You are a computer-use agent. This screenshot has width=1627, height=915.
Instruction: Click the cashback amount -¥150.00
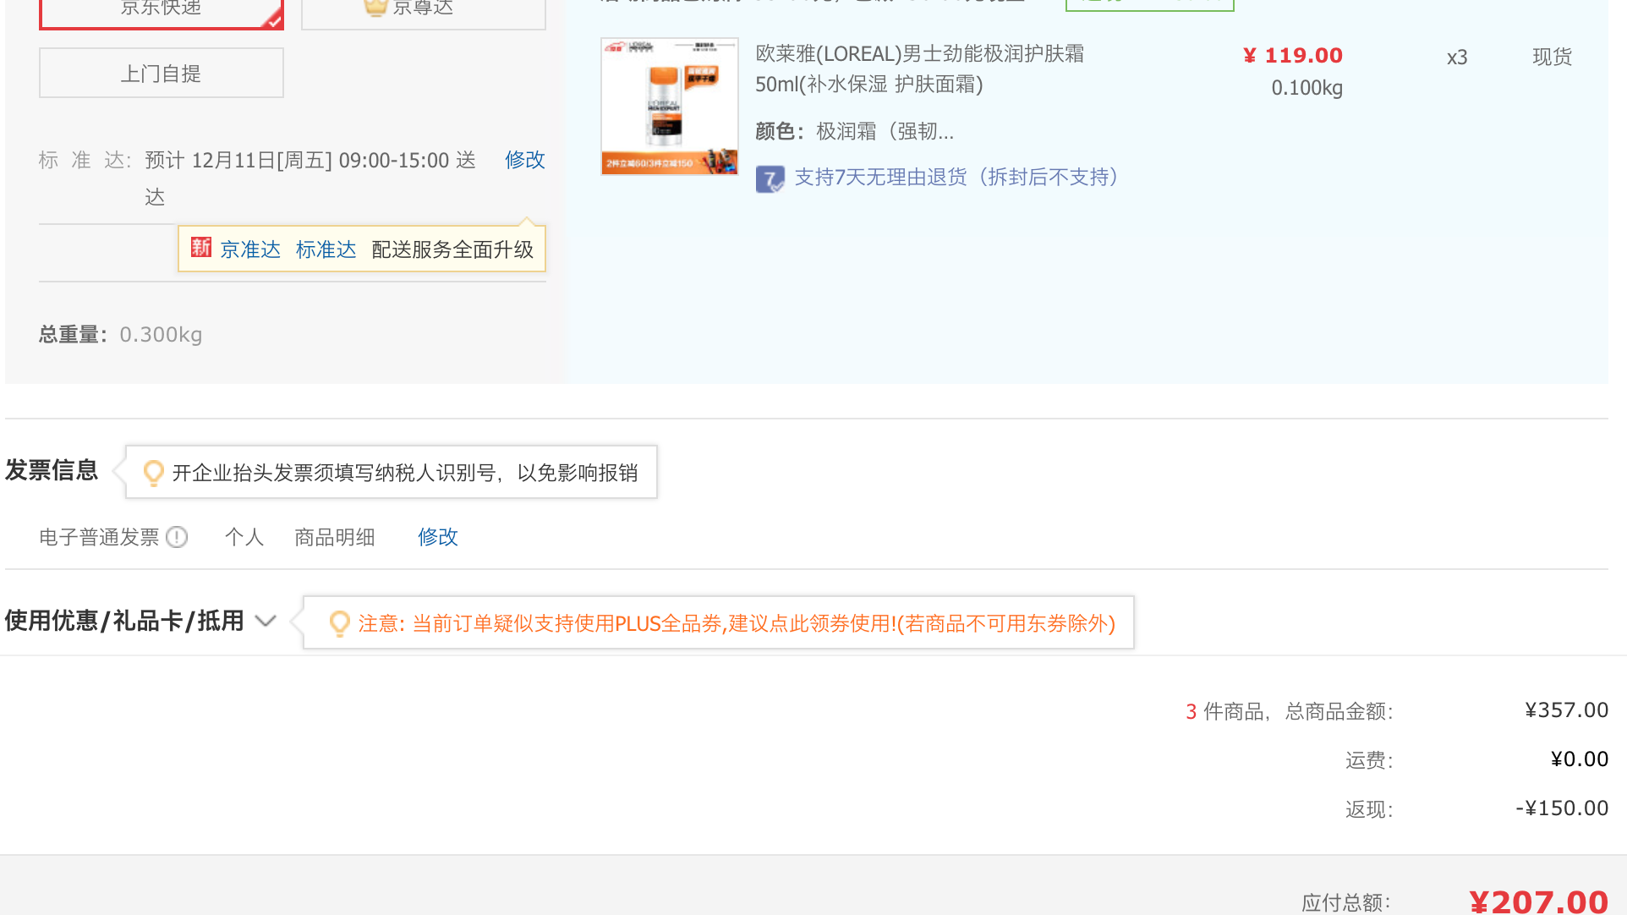pos(1562,808)
